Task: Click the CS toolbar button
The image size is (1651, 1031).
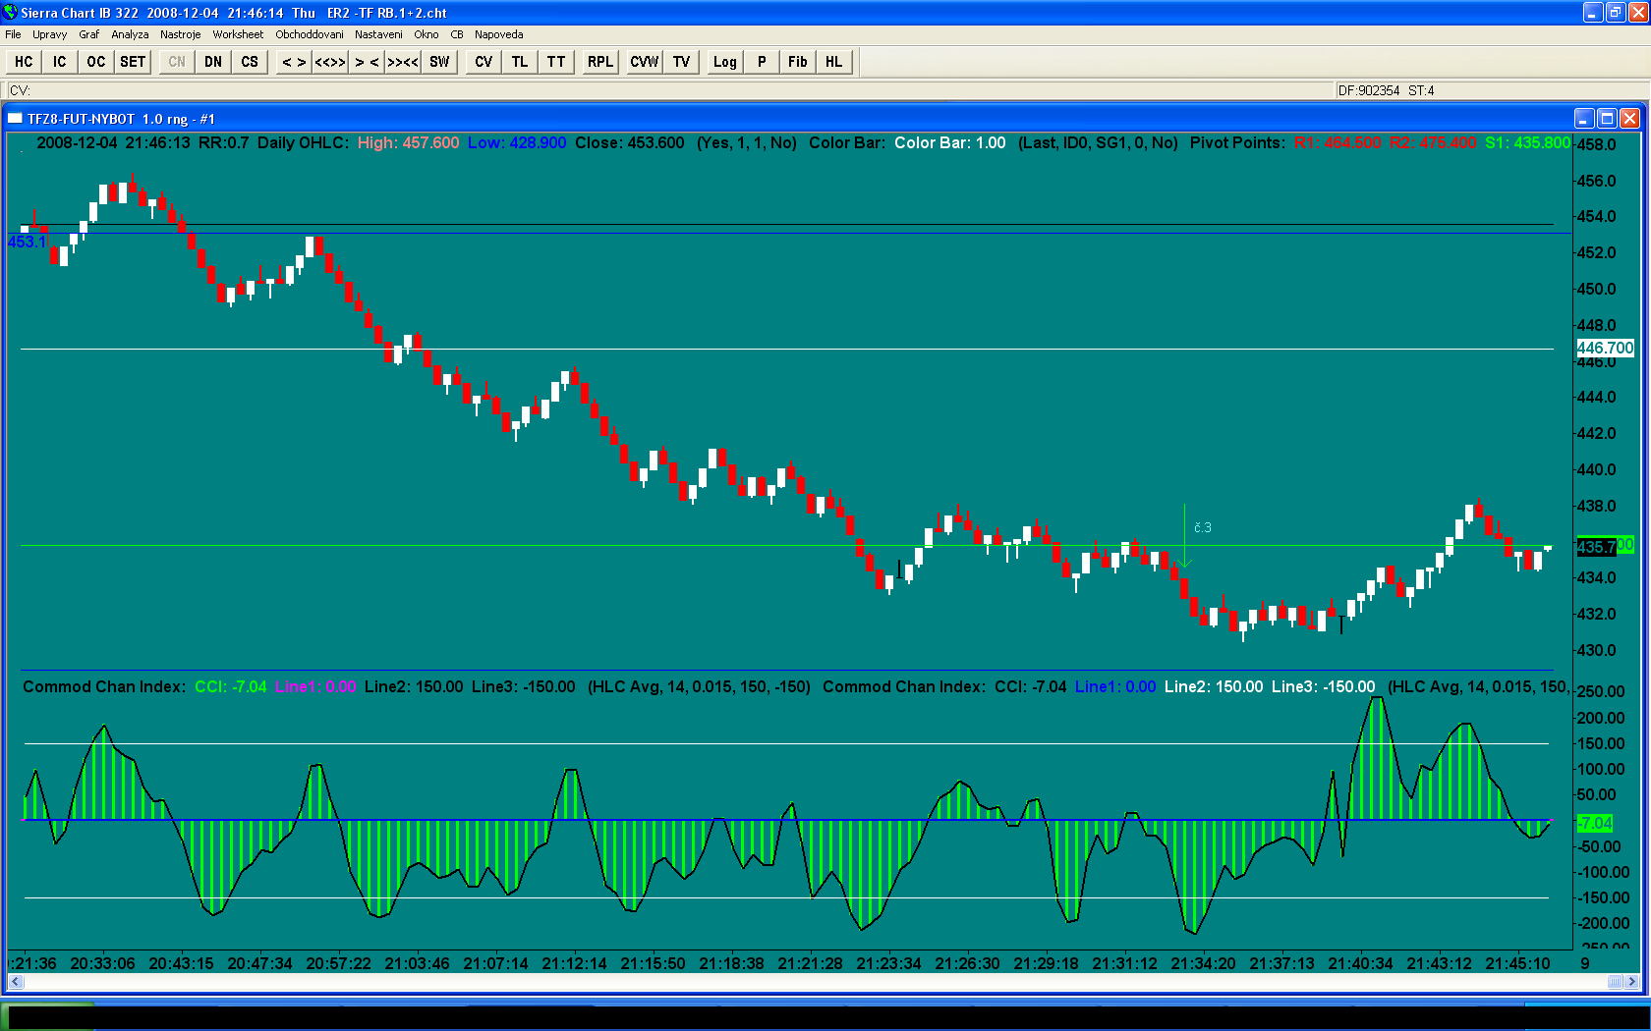Action: (250, 62)
